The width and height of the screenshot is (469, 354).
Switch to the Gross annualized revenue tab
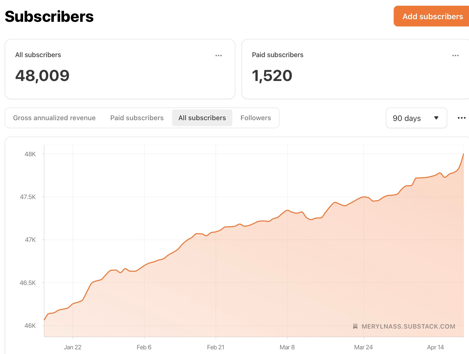coord(54,118)
